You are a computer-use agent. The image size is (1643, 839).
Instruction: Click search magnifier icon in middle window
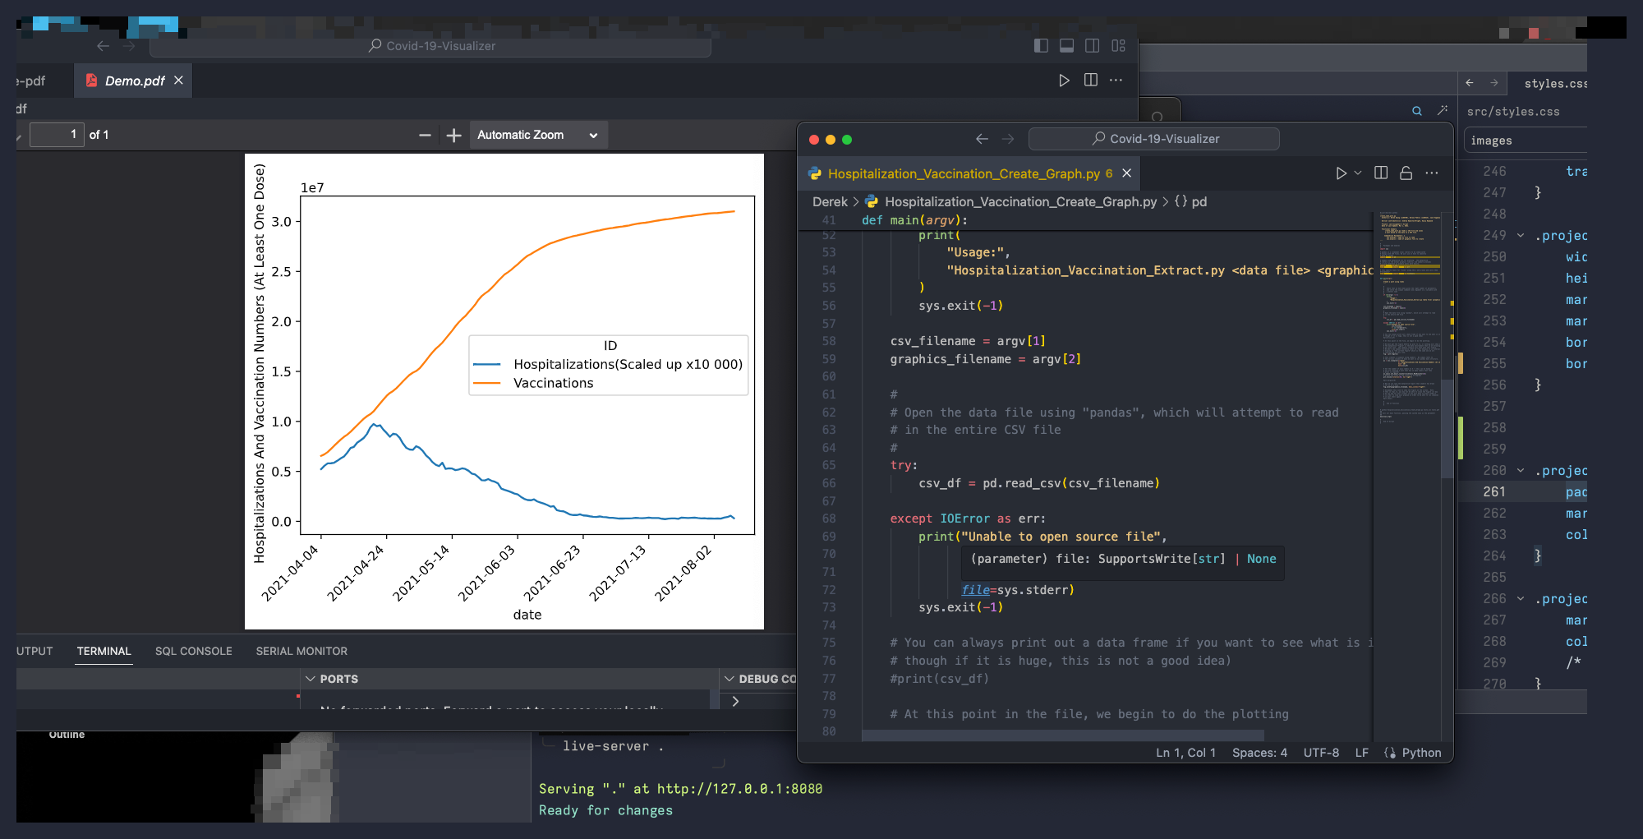[x=1416, y=111]
